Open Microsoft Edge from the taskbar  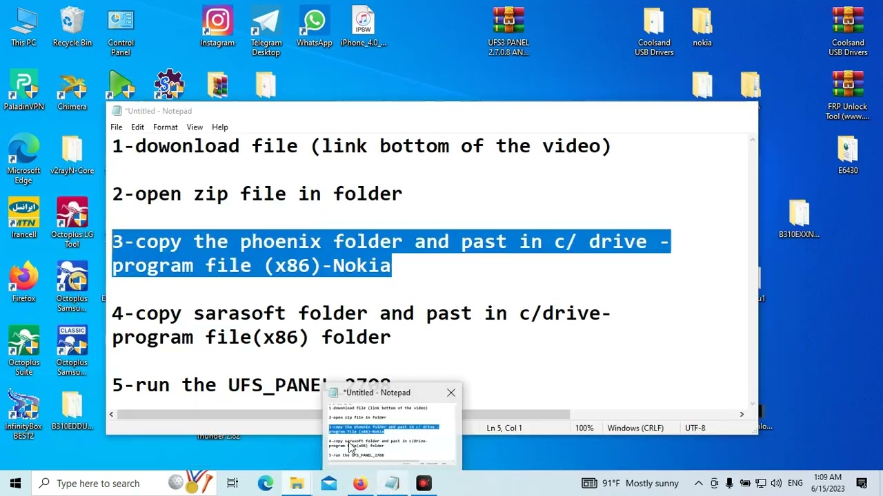point(266,484)
